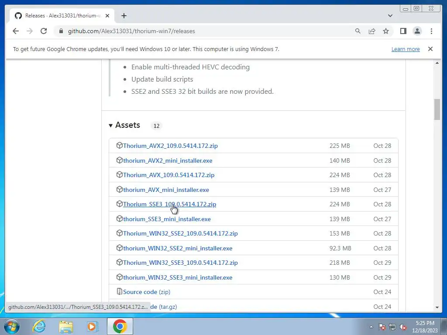Download Thorium_SSE3_109.0.5414.172.zip
The height and width of the screenshot is (335, 447).
169,204
